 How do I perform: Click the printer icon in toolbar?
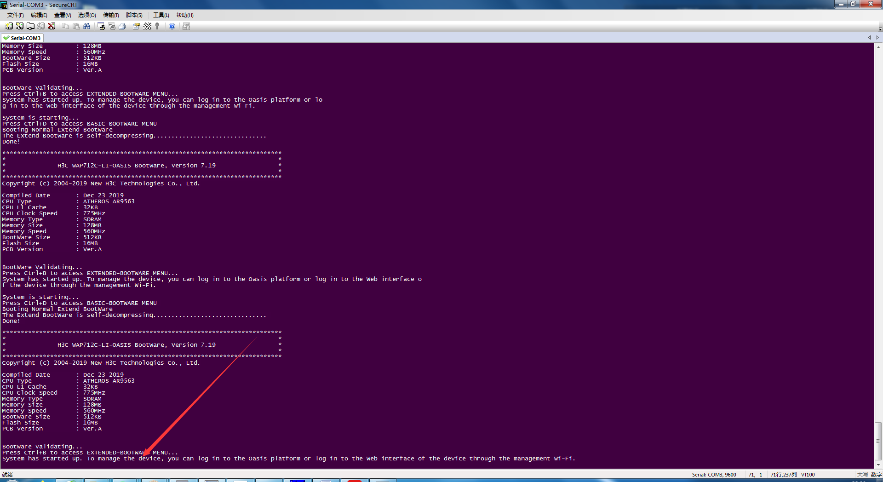point(122,26)
